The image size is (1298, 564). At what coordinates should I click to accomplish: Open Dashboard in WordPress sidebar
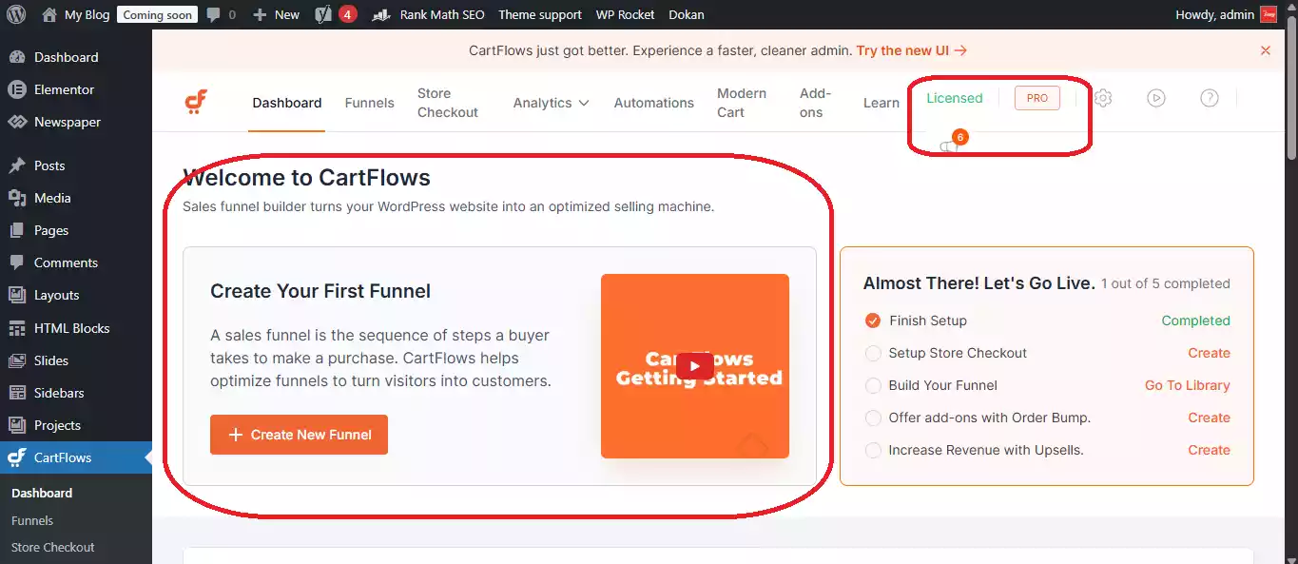[66, 57]
